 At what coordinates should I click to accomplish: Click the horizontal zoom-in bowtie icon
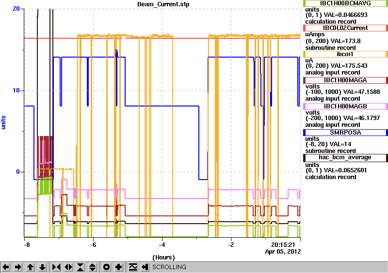point(56,267)
